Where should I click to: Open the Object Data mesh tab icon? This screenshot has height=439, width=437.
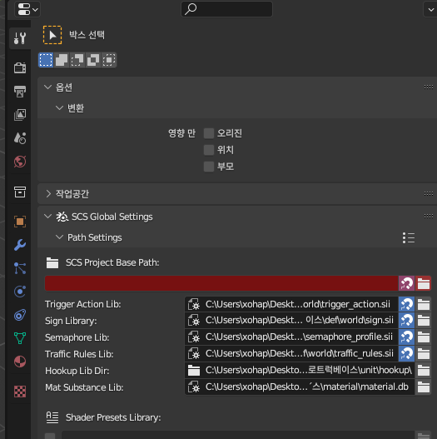pyautogui.click(x=20, y=338)
